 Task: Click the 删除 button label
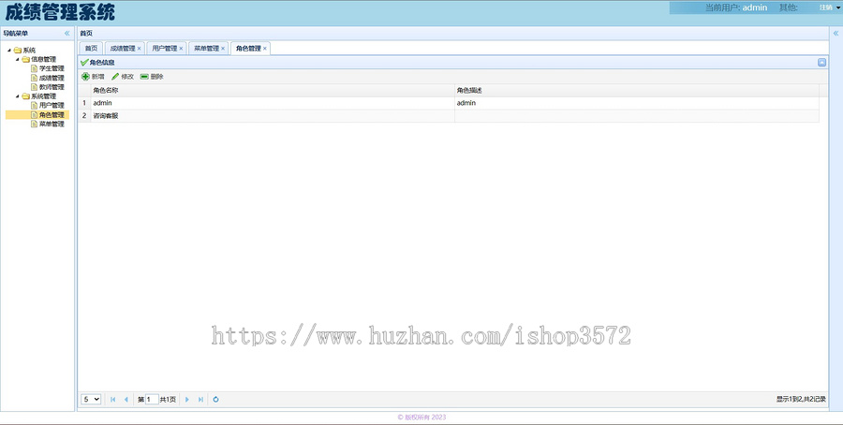point(157,77)
